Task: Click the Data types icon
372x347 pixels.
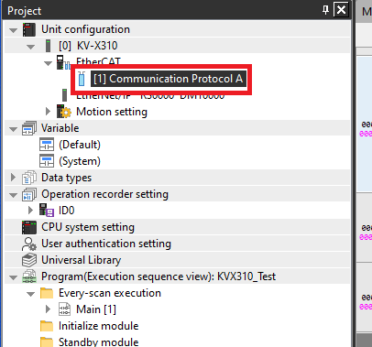Action: pyautogui.click(x=29, y=178)
